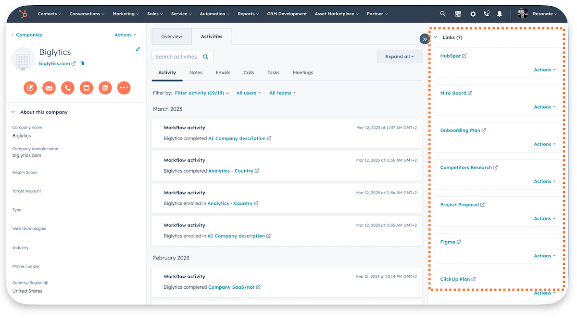Open the biglytics.com website link
Image resolution: width=577 pixels, height=318 pixels.
(54, 63)
